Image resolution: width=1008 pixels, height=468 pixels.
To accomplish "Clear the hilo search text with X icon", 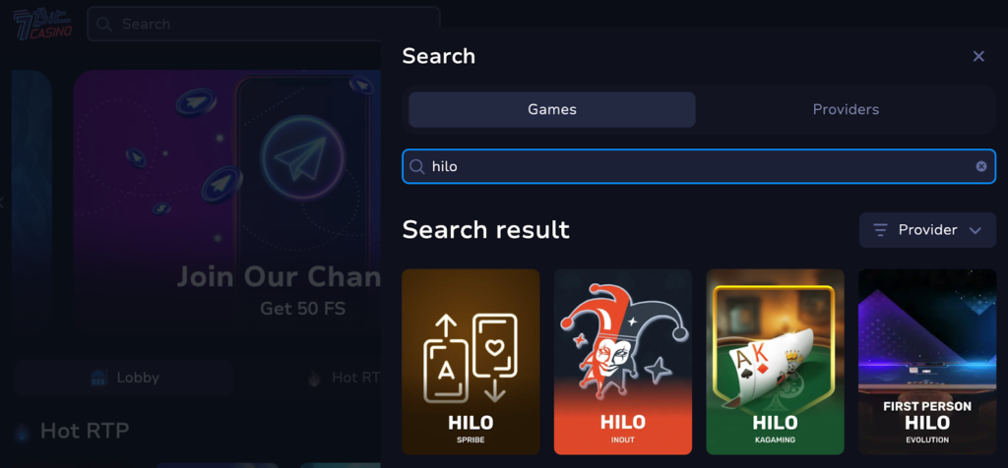I will point(981,166).
